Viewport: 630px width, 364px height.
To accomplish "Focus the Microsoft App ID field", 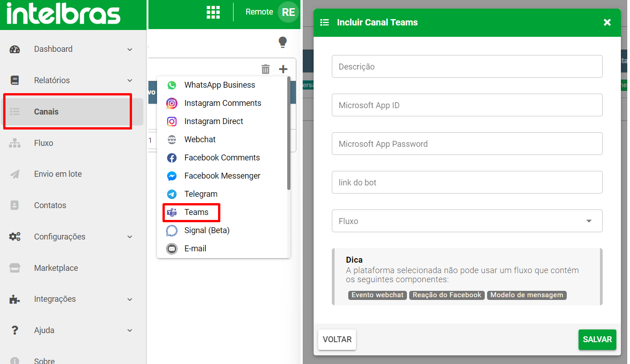I will click(x=467, y=105).
